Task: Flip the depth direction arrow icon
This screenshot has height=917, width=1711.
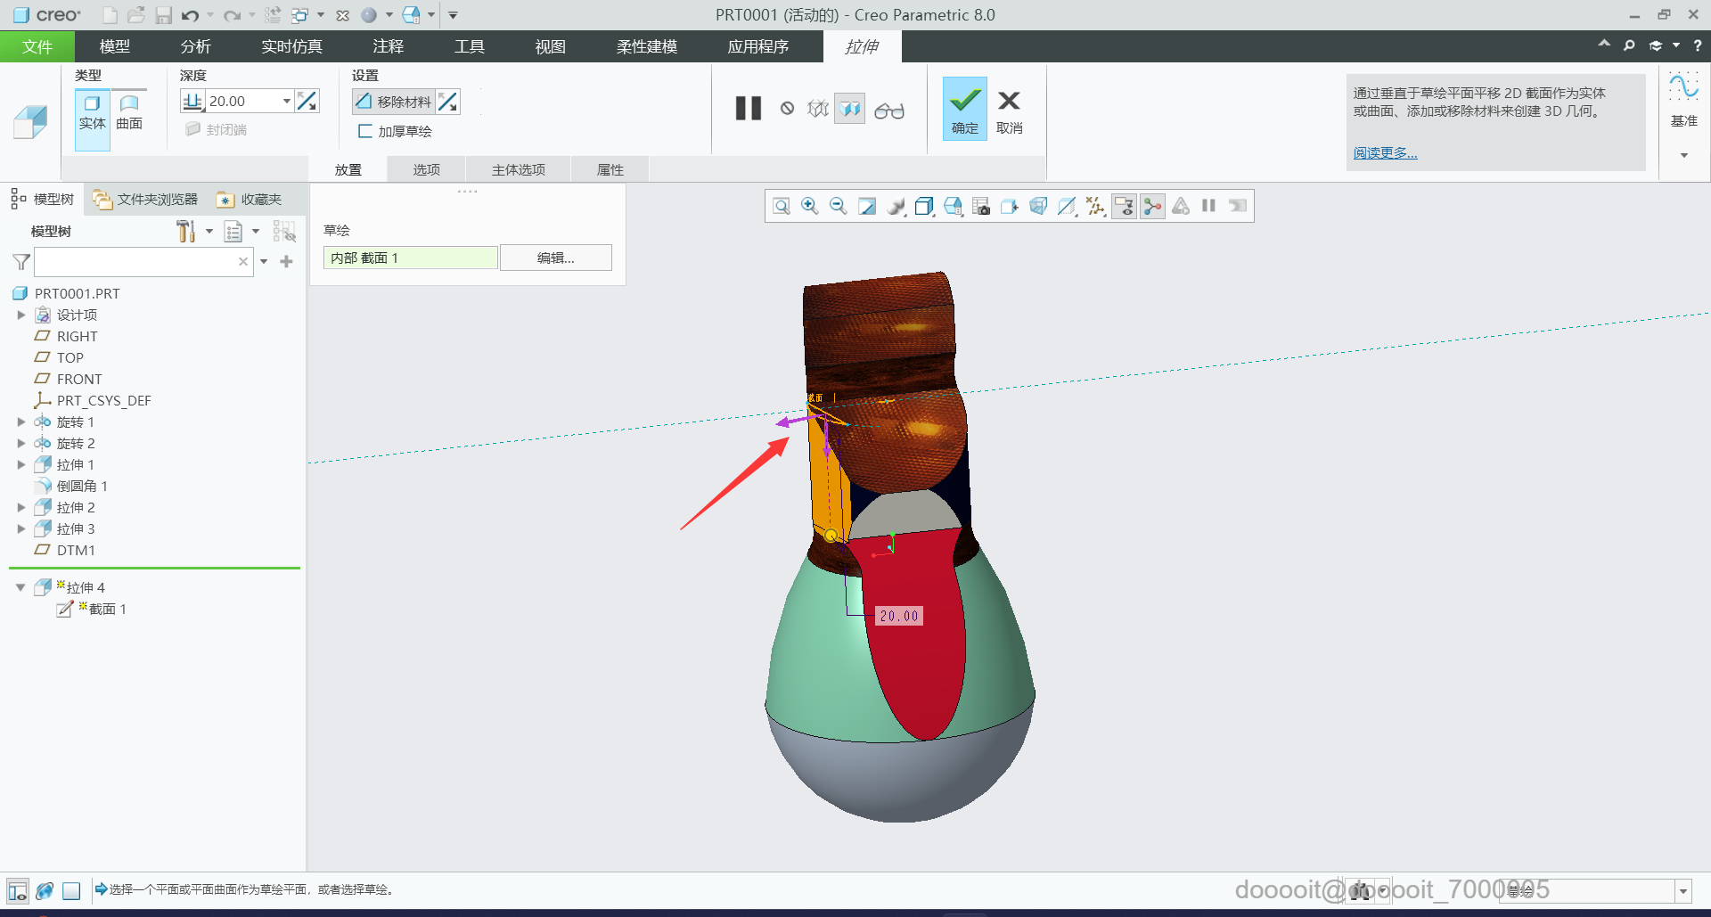Action: point(307,102)
